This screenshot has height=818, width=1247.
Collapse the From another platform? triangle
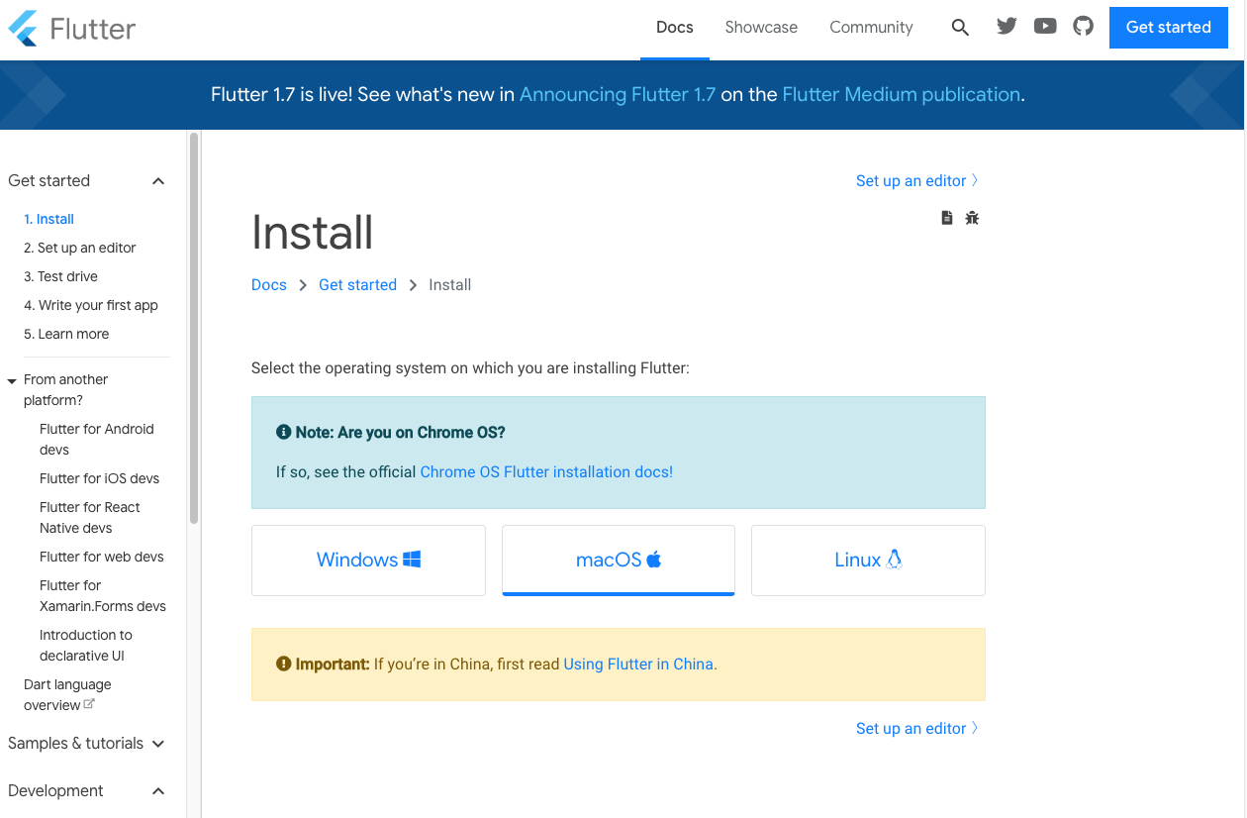pos(12,380)
